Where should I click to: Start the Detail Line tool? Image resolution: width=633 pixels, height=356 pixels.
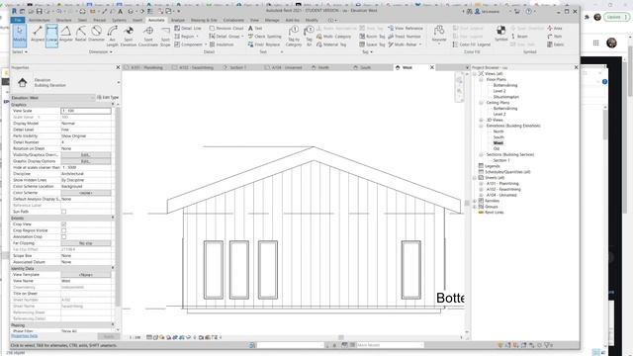click(188, 29)
